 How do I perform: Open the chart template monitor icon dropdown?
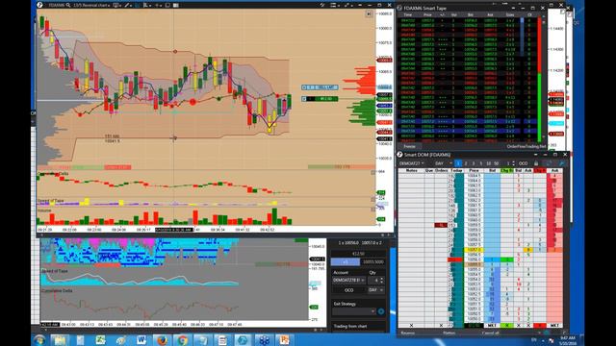click(x=117, y=5)
